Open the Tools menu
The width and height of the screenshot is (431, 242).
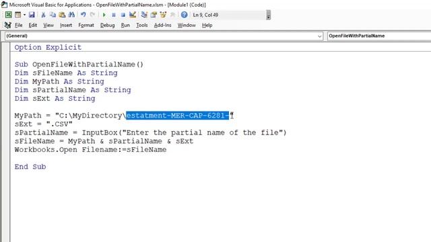click(142, 26)
